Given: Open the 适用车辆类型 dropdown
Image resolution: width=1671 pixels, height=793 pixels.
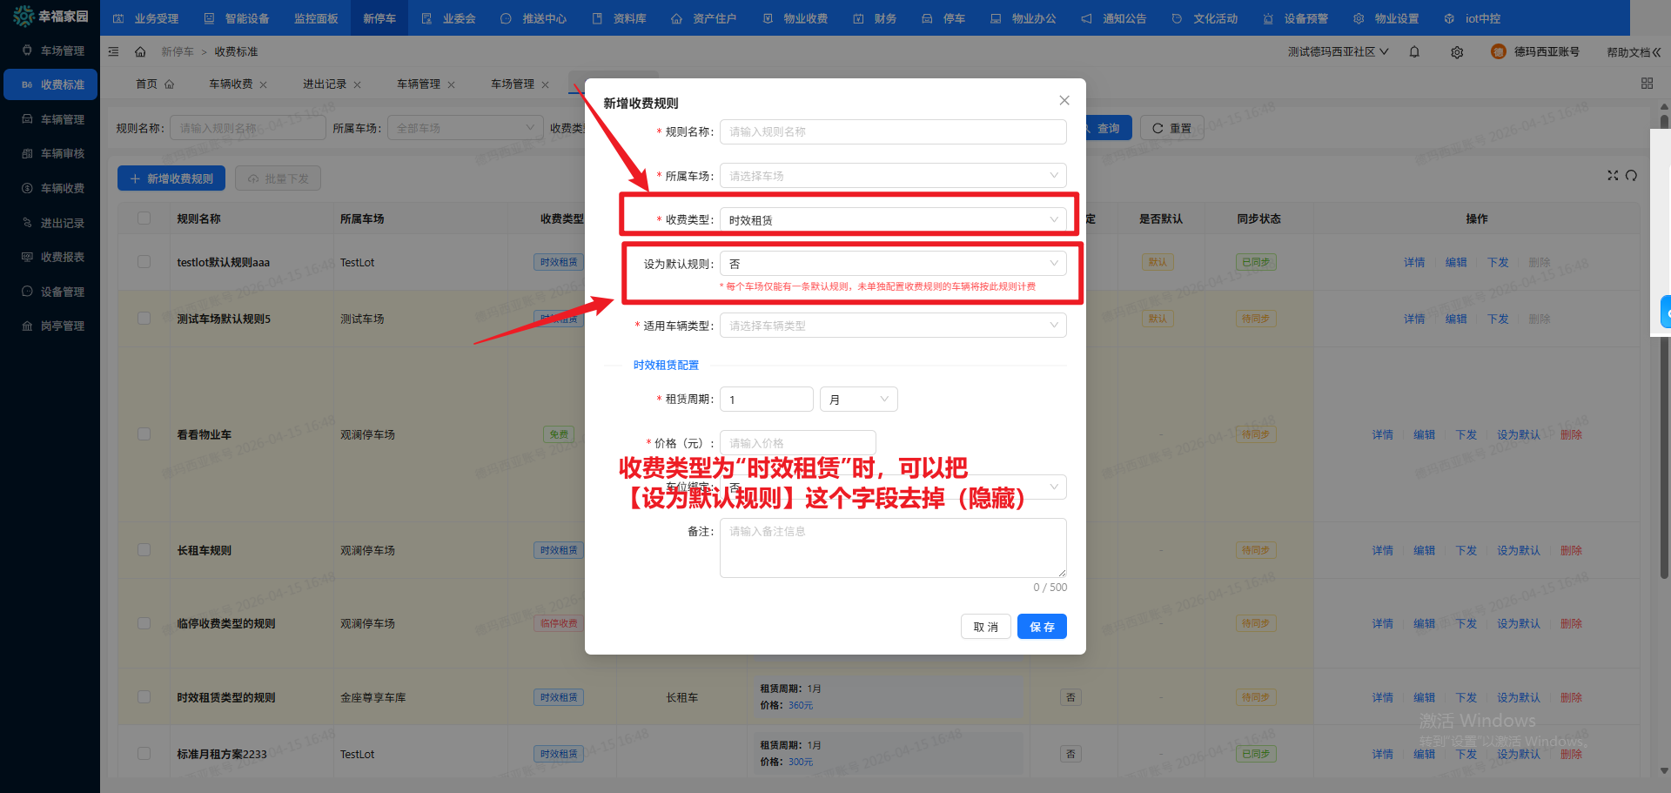Looking at the screenshot, I should pyautogui.click(x=892, y=326).
